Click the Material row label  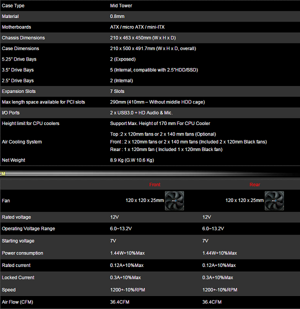pos(10,16)
